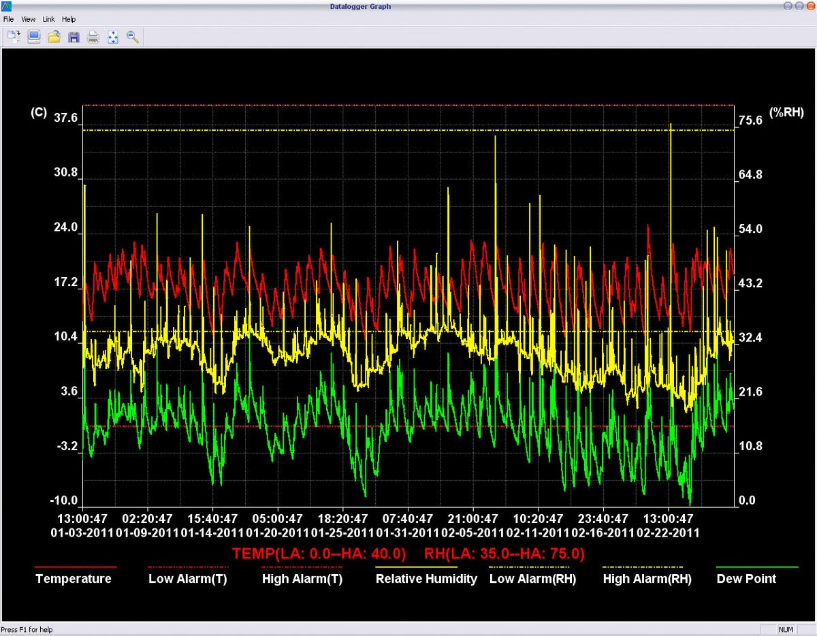Open a file with the folder icon
Image resolution: width=817 pixels, height=636 pixels.
tap(54, 37)
